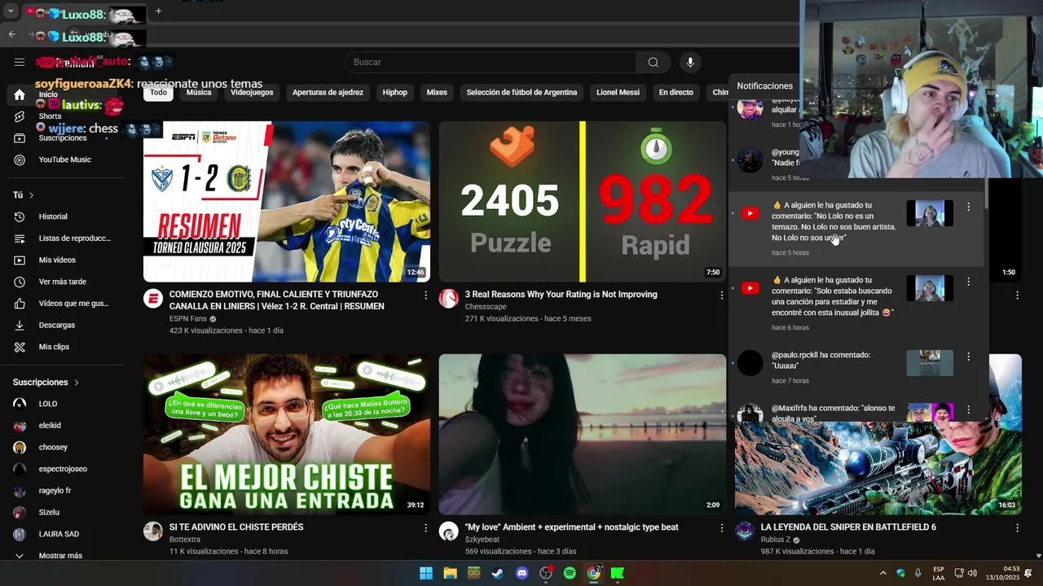Open options for paulo.rpckll notification
The width and height of the screenshot is (1043, 586).
968,356
